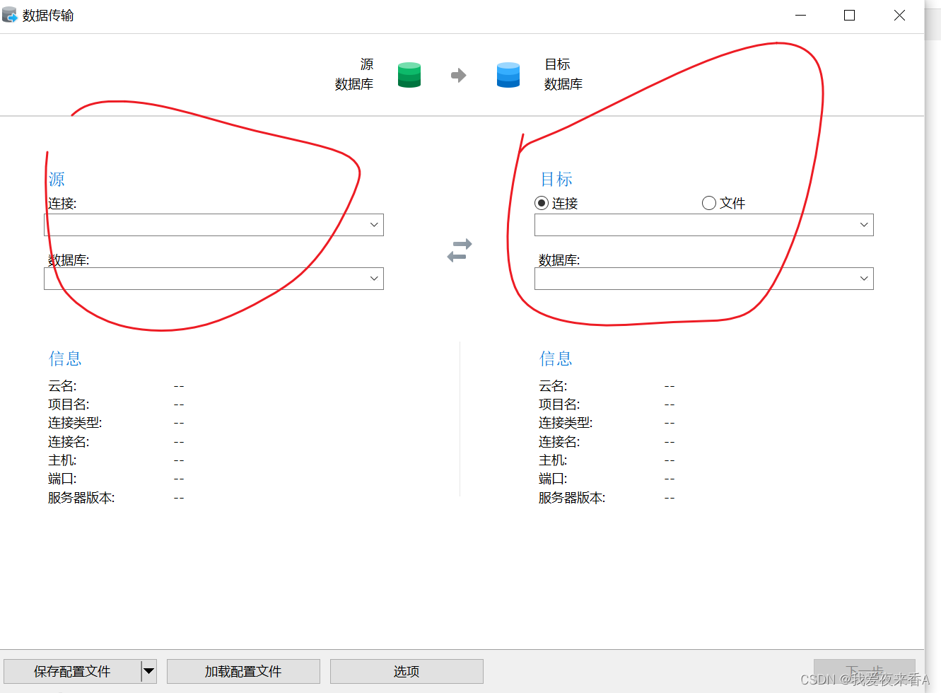Click the green source database icon
941x693 pixels.
(x=409, y=75)
